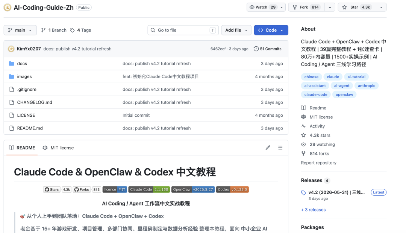Select the anthropic topic tag
The height and width of the screenshot is (233, 406).
coord(367,85)
